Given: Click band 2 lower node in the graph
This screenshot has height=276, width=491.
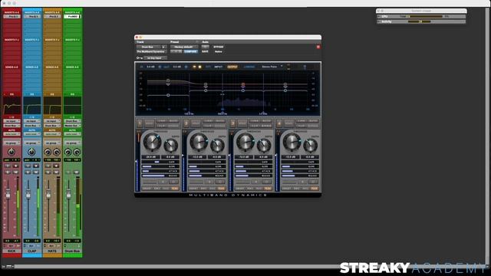Looking at the screenshot, I should pos(206,90).
